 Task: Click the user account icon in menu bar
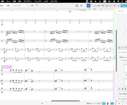click(114, 1)
